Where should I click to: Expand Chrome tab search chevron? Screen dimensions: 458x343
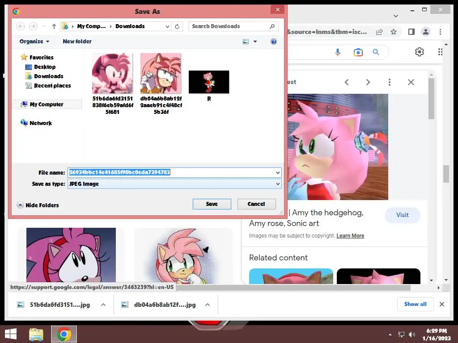click(396, 16)
